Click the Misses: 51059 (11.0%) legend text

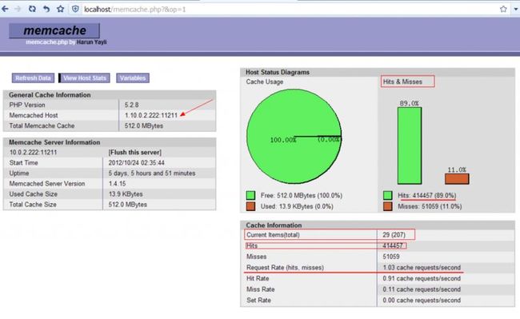[430, 206]
